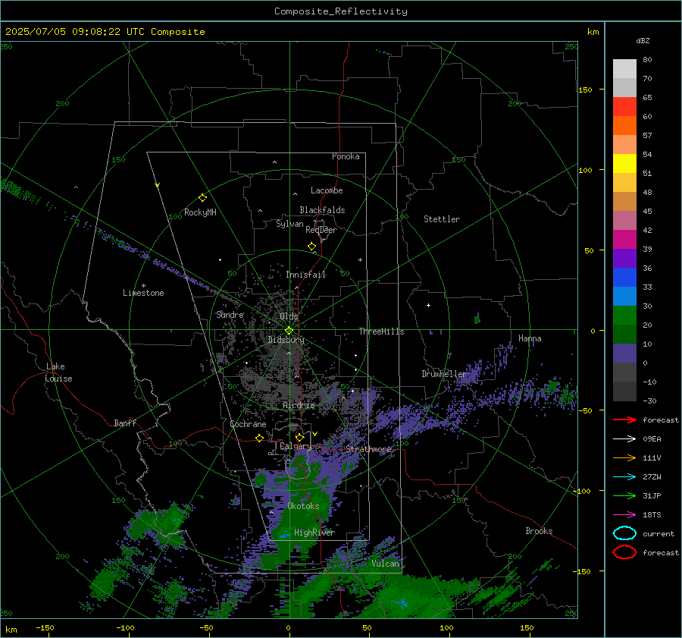Click the yellow diamond marker below RedDeer

click(311, 247)
